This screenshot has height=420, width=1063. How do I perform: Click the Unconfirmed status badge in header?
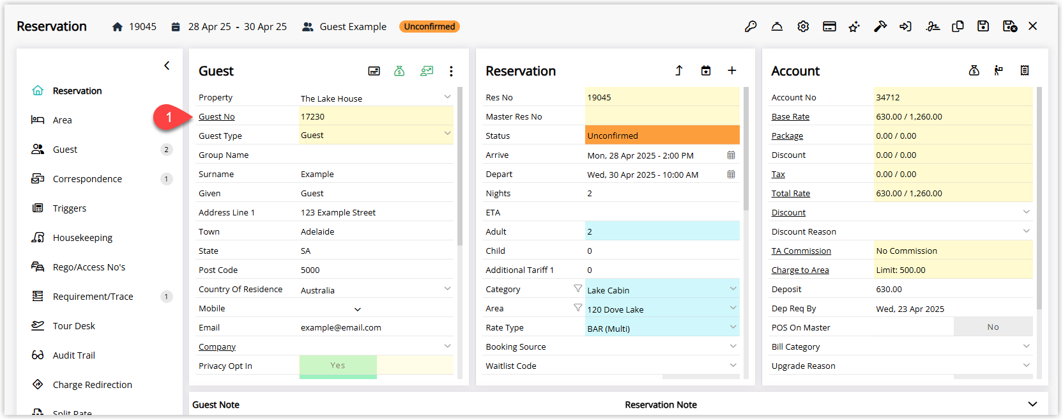point(429,26)
